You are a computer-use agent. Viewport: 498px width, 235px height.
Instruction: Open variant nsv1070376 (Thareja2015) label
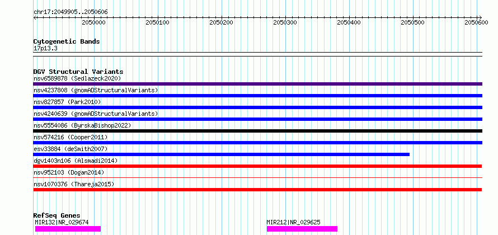point(74,184)
